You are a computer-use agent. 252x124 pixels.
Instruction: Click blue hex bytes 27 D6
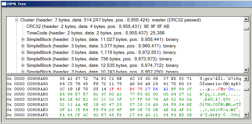(x=152, y=89)
